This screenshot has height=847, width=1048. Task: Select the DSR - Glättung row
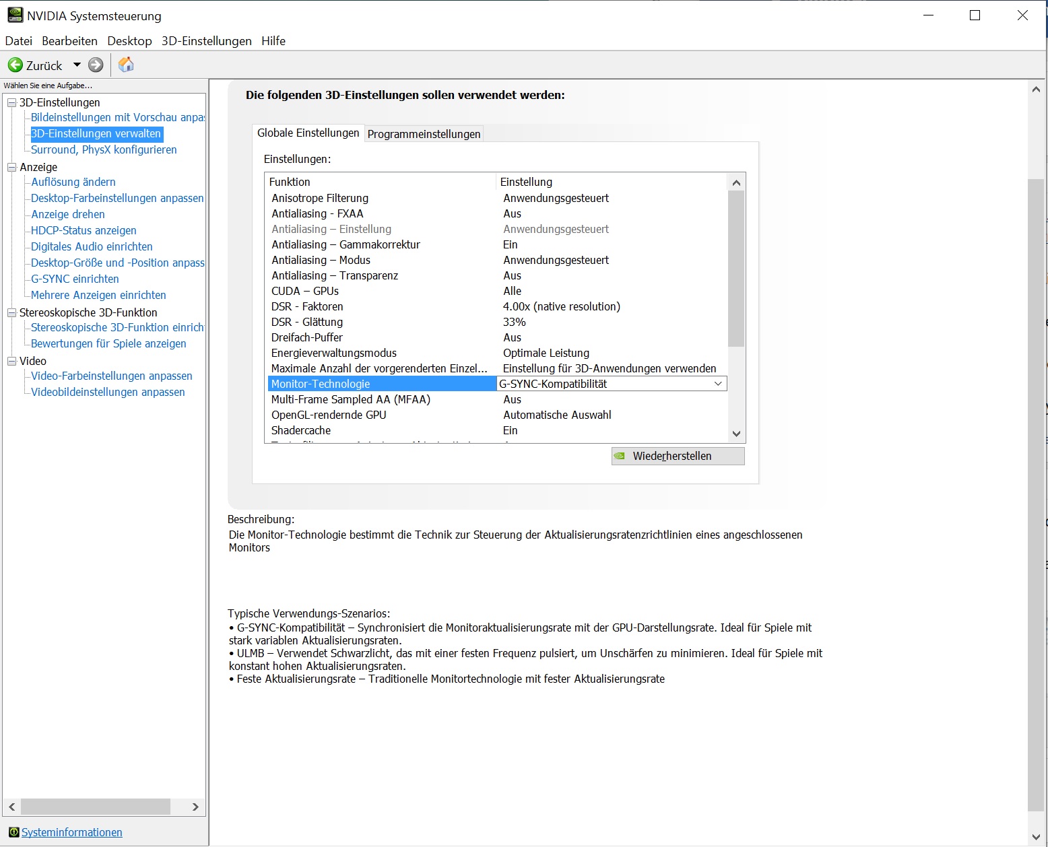point(497,322)
